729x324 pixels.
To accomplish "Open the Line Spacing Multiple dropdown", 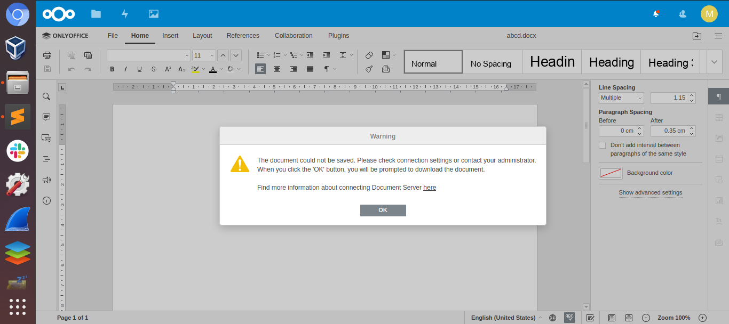I will [621, 98].
